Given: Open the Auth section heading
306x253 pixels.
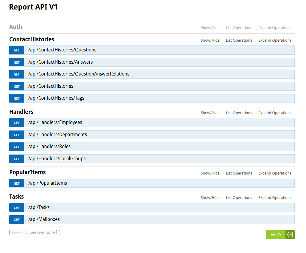Looking at the screenshot, I should coord(16,27).
